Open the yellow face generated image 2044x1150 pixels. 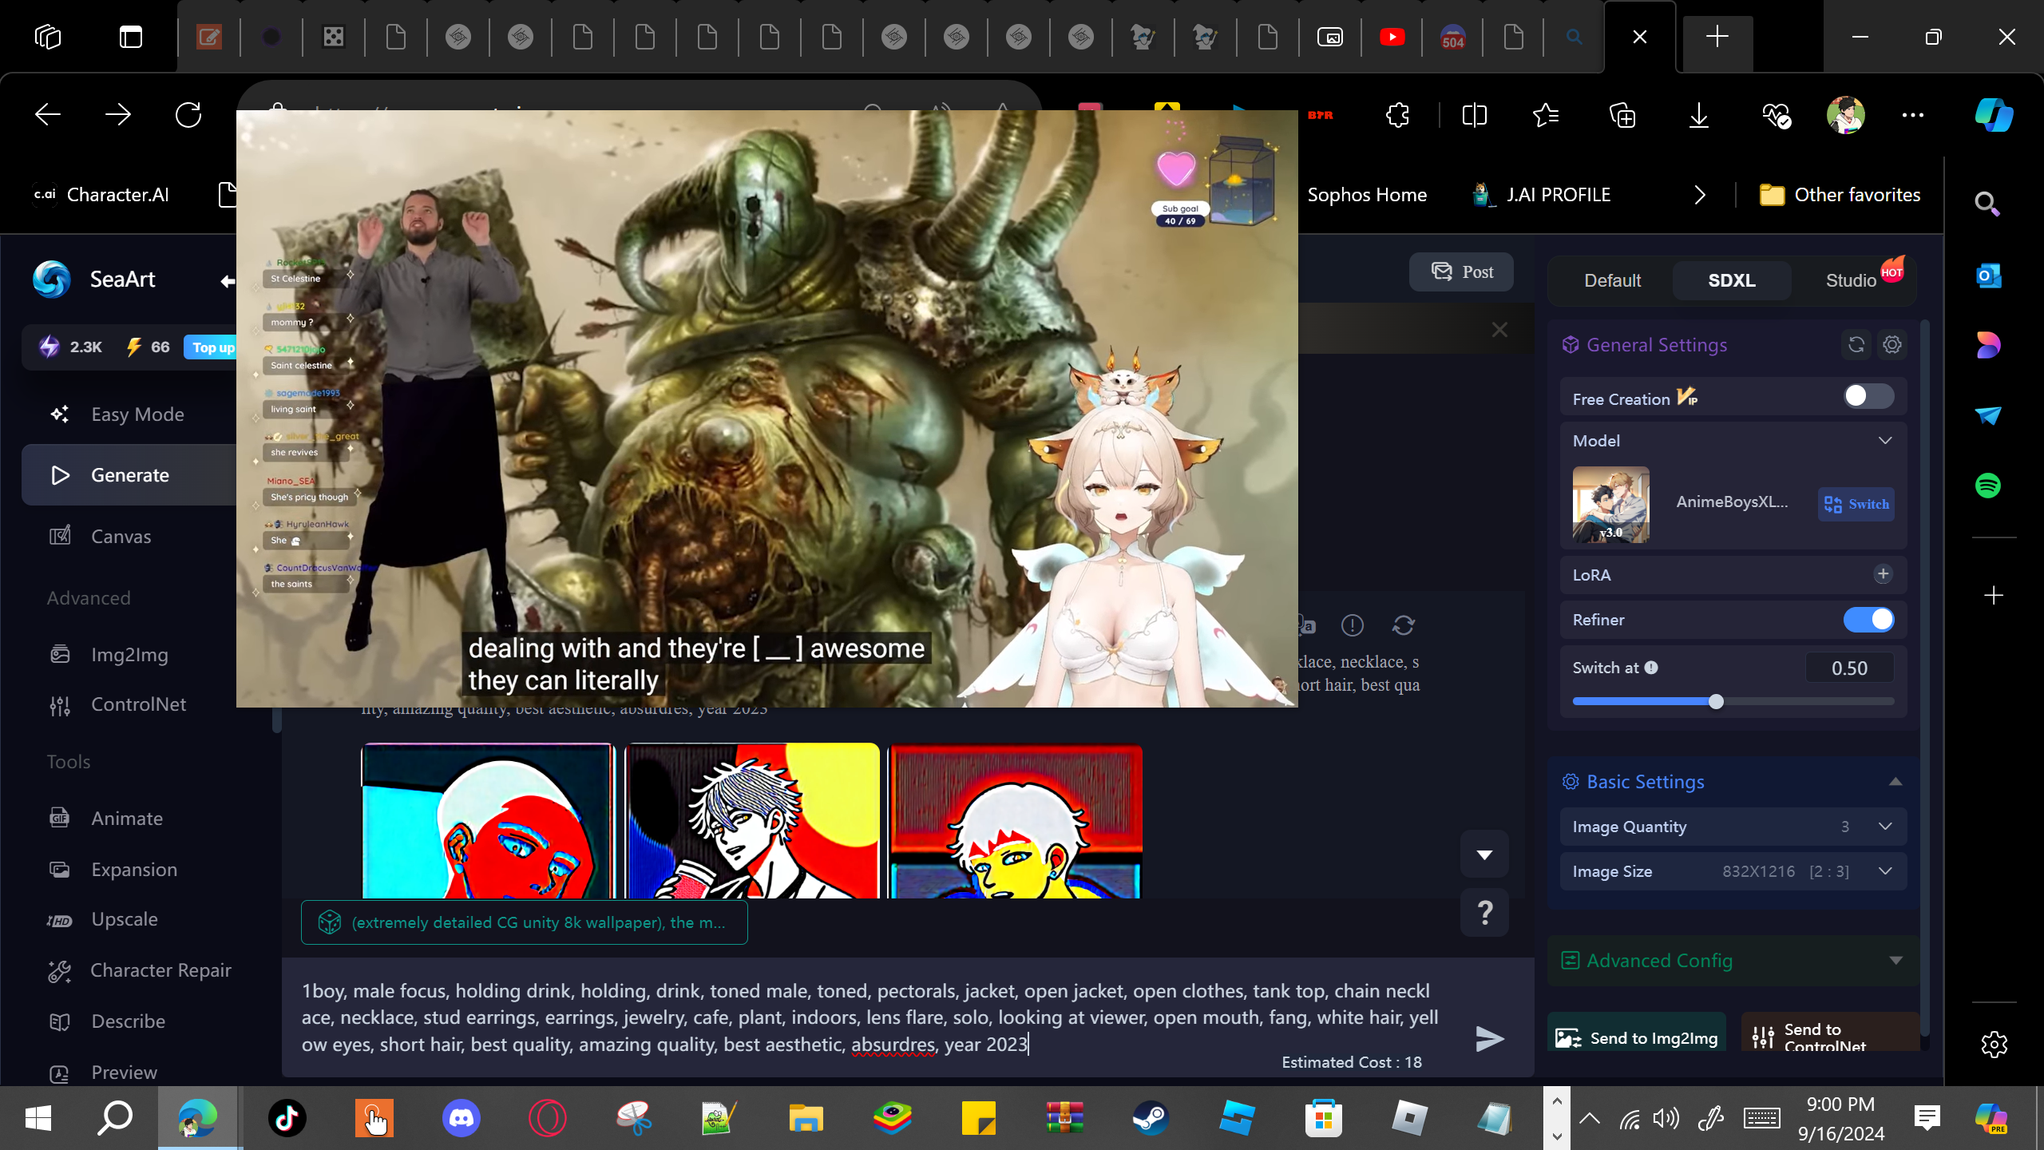(1016, 820)
